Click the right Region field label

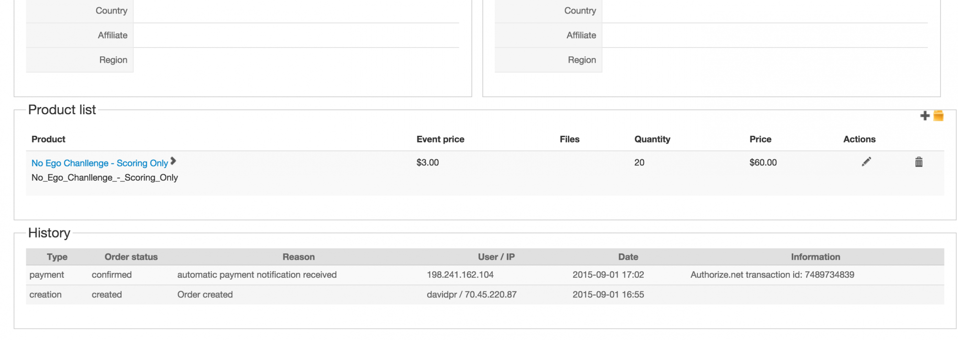click(x=582, y=60)
